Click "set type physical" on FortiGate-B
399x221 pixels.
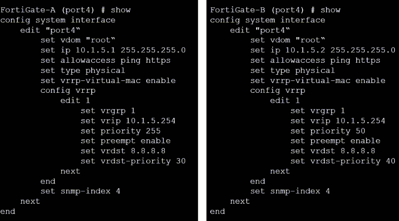[292, 70]
